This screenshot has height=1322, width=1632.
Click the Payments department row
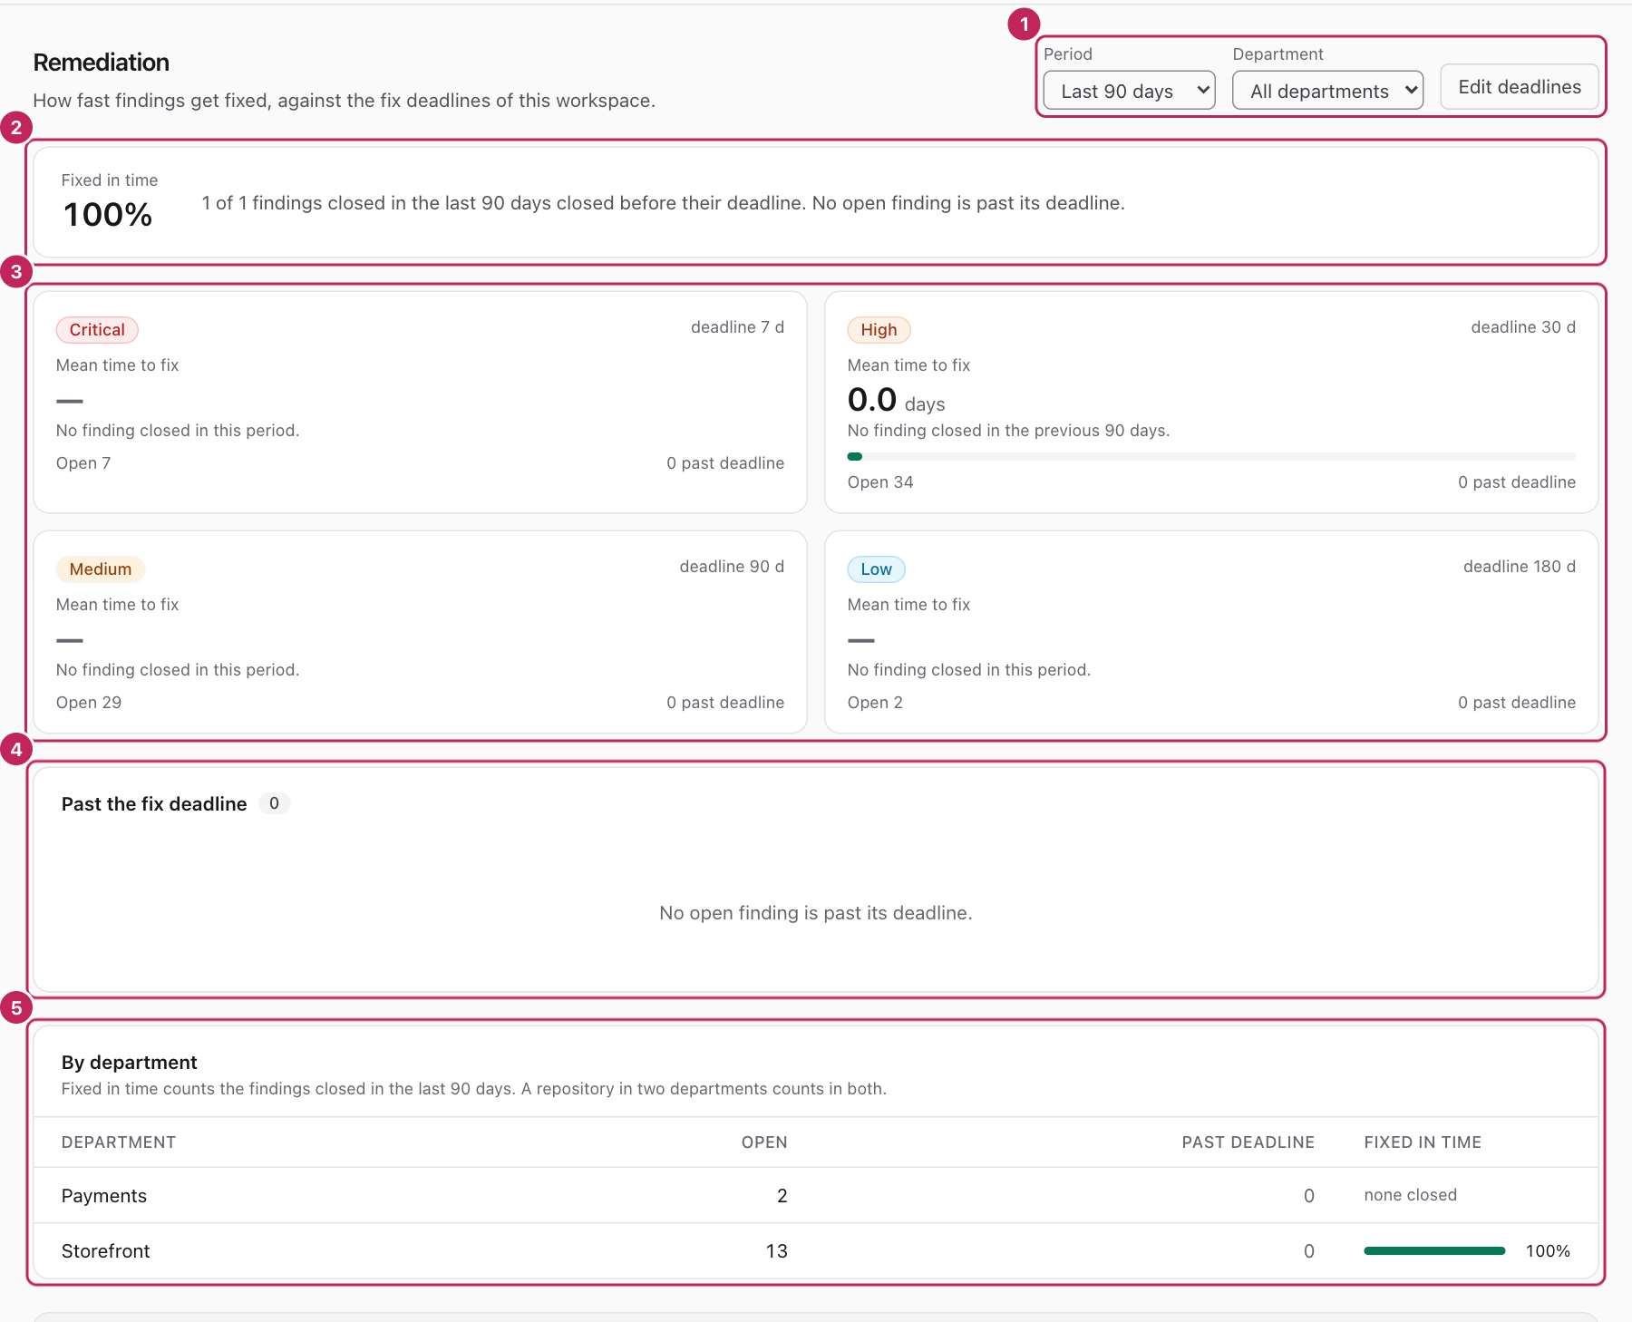[x=816, y=1196]
